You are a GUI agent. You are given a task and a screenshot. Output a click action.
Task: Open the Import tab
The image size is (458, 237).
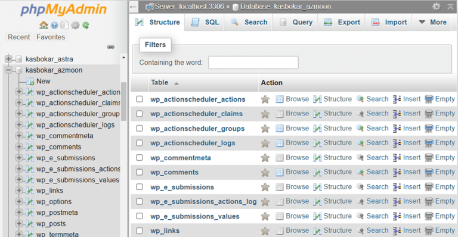(388, 22)
